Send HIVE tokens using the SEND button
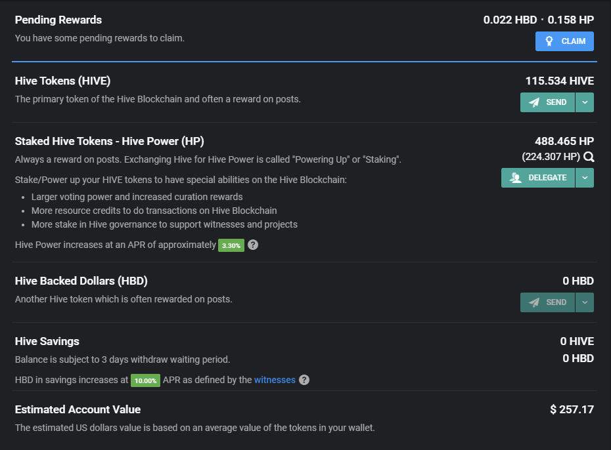 (547, 102)
